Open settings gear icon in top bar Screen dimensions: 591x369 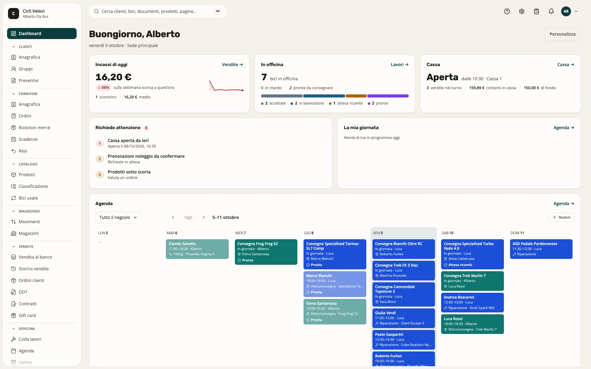click(522, 11)
